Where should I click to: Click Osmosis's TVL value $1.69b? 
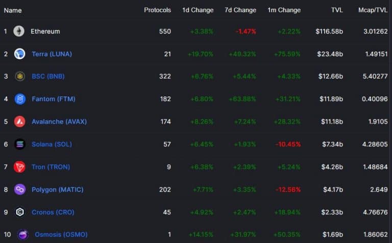[332, 234]
